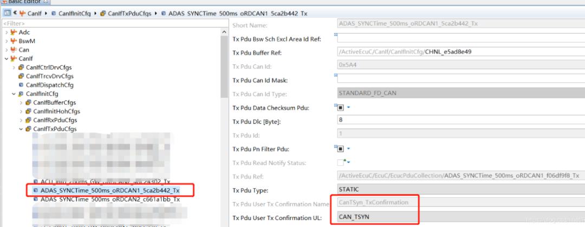This screenshot has width=585, height=227.
Task: Select ADAS SYNCTime 500ms oRDCAN2_c661a1bb_Tx tree item
Action: click(x=110, y=199)
